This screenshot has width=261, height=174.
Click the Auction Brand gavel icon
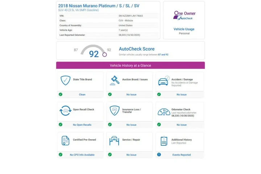(115, 80)
